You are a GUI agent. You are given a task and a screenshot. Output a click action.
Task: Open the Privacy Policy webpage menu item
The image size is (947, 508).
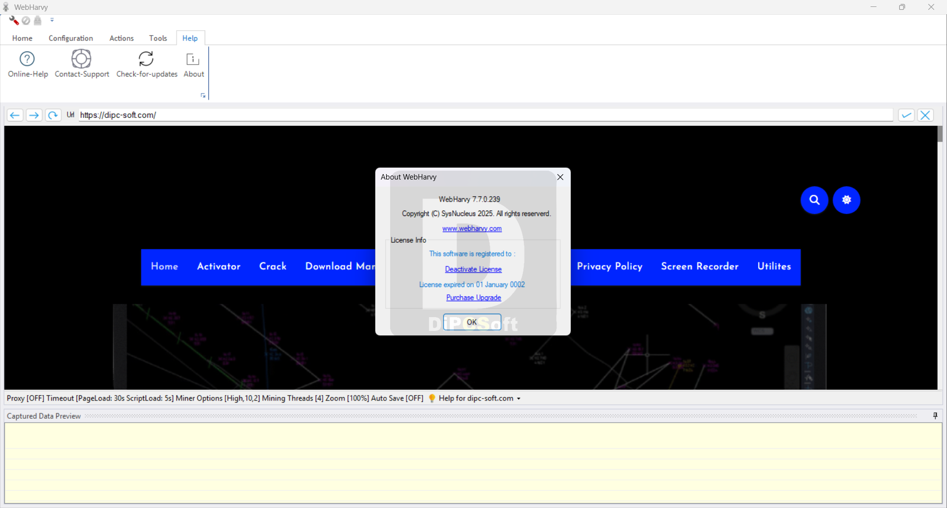[610, 266]
